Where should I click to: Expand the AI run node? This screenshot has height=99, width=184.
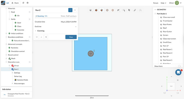(9, 66)
